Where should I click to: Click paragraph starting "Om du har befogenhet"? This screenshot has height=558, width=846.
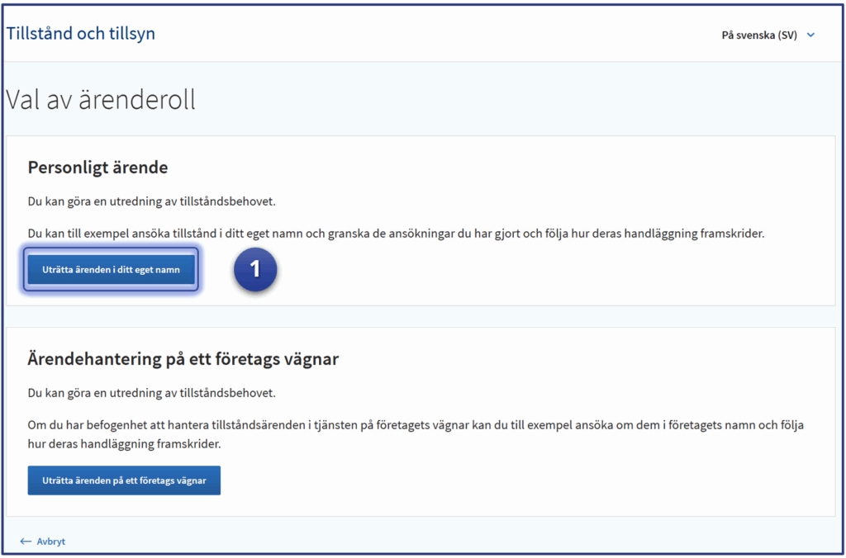click(413, 425)
